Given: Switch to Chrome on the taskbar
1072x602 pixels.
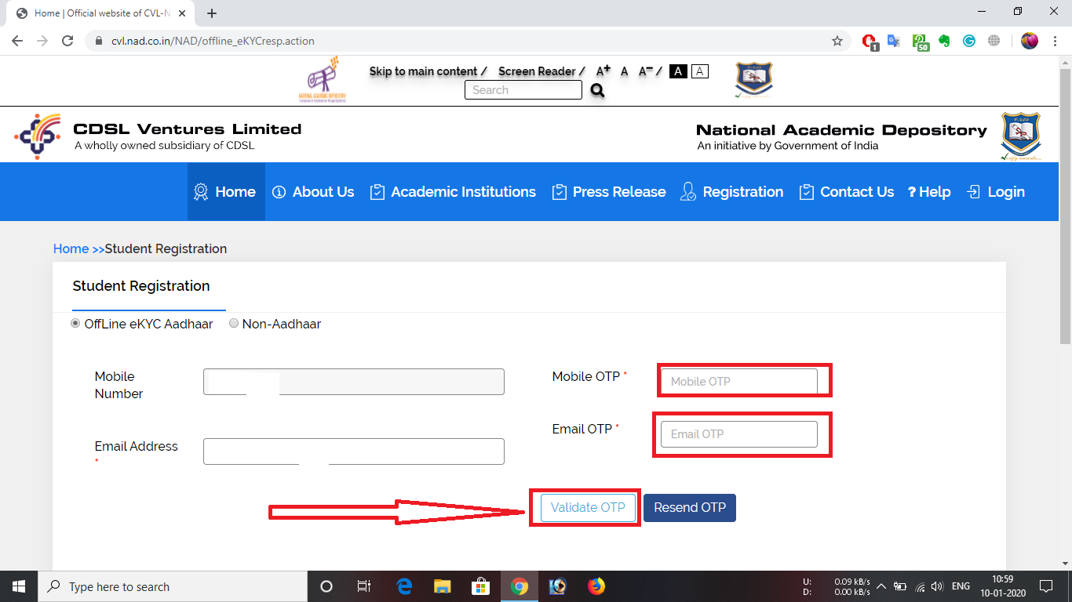Looking at the screenshot, I should click(x=519, y=586).
